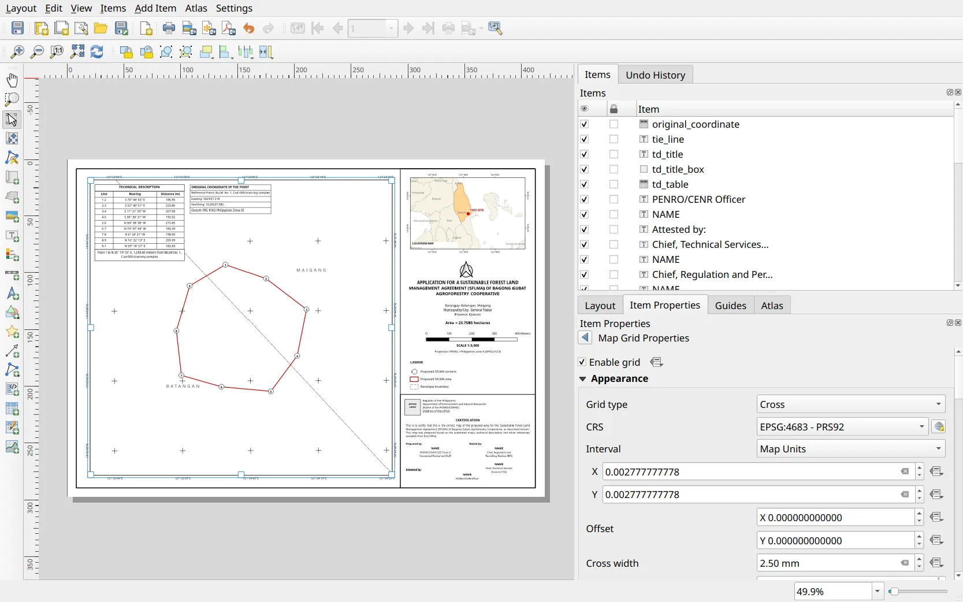Select the Pan Layout hand tool
Screen dimensions: 963x602
(12, 80)
